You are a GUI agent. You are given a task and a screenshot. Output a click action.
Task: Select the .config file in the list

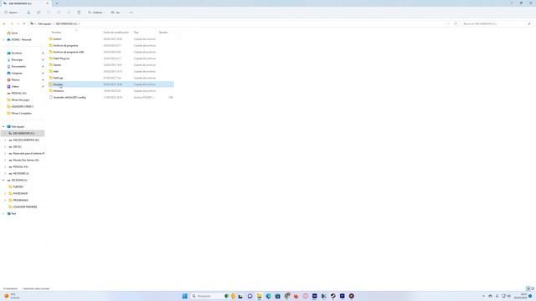[70, 97]
